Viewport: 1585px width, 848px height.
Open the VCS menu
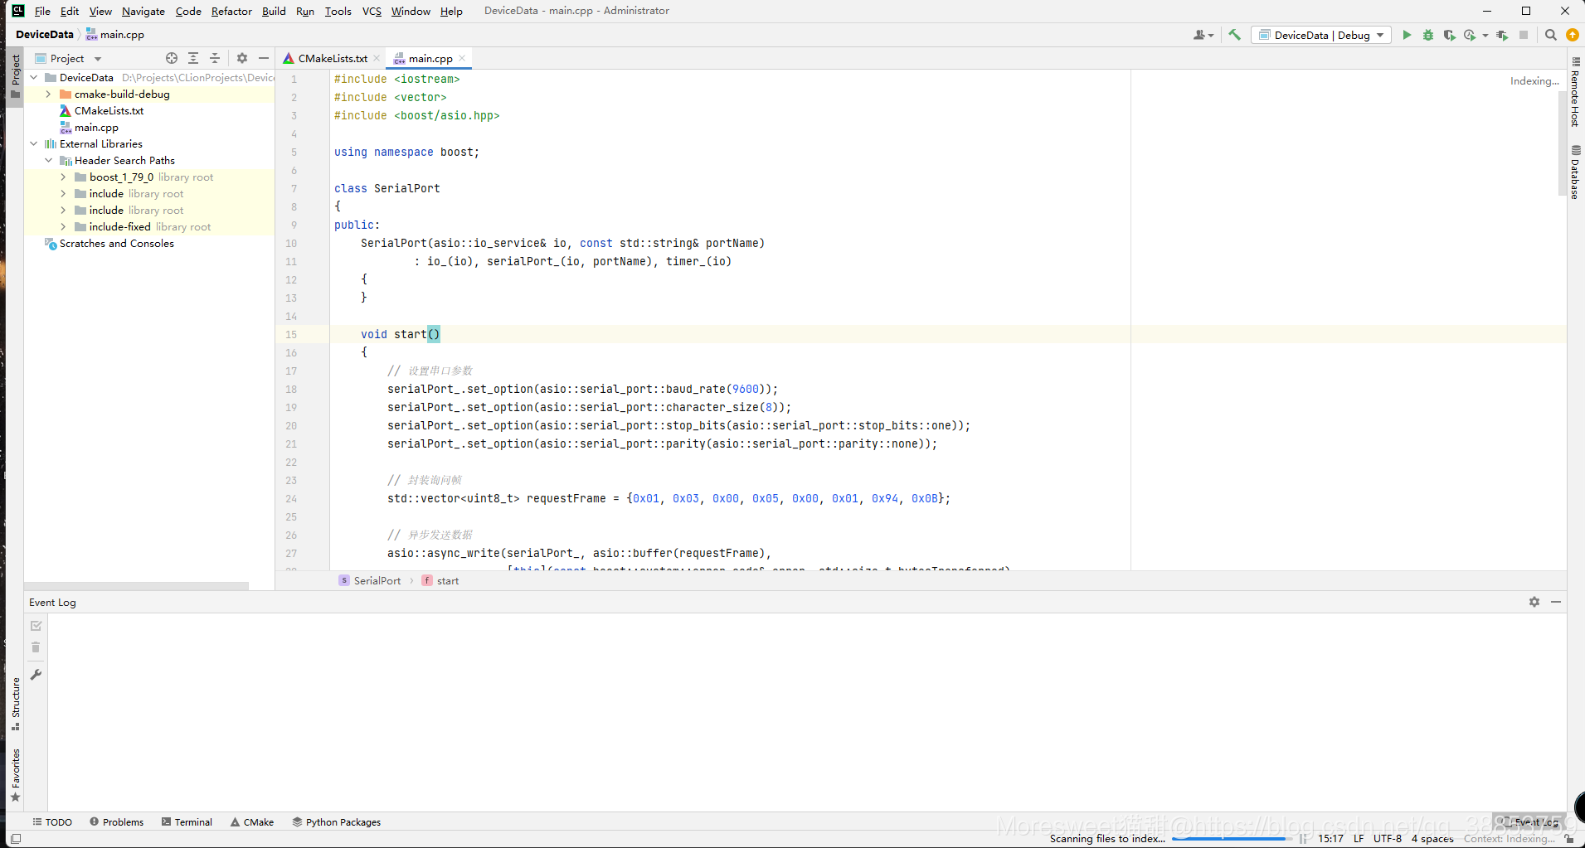[371, 11]
